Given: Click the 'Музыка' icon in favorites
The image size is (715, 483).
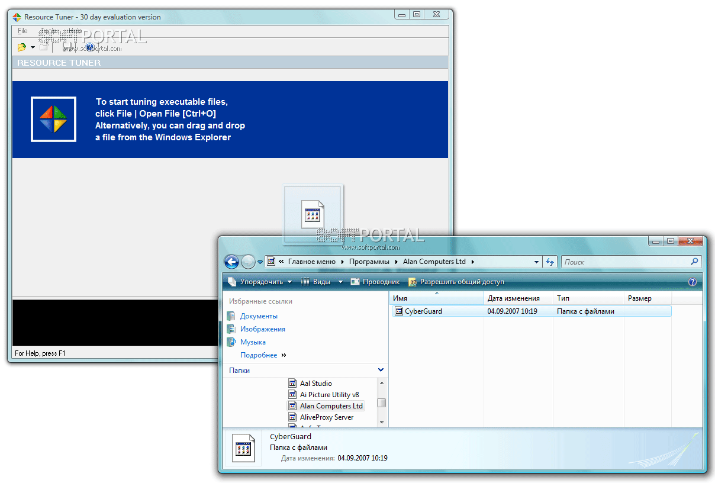Looking at the screenshot, I should [231, 342].
